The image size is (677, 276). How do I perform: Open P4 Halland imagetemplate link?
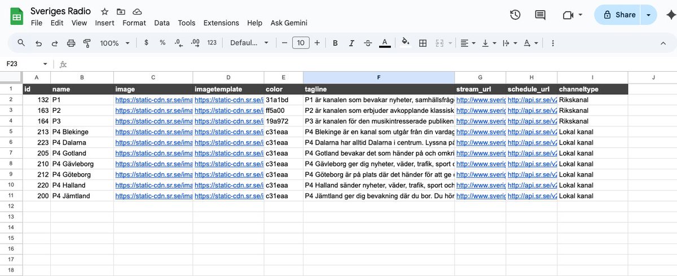pyautogui.click(x=228, y=186)
